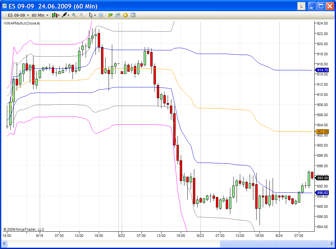336x249 pixels.
Task: Click the gold coin chart trader icon
Action: click(x=125, y=15)
